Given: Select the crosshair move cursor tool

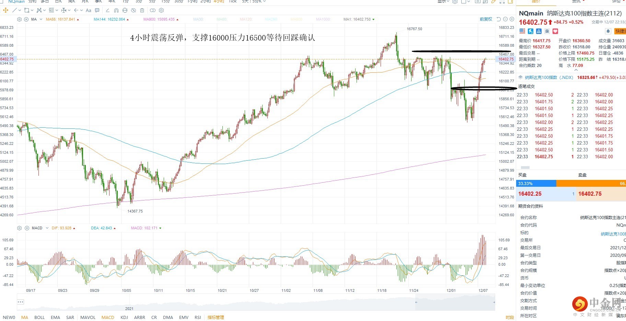Looking at the screenshot, I should pyautogui.click(x=5, y=10).
